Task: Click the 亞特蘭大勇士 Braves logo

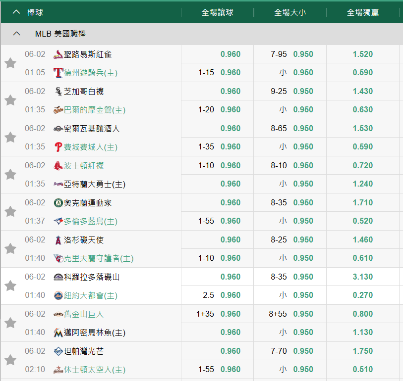Action: click(58, 184)
